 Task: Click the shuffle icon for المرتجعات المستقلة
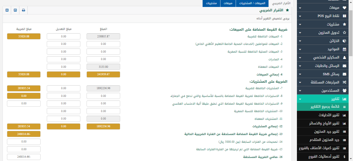click(344, 82)
